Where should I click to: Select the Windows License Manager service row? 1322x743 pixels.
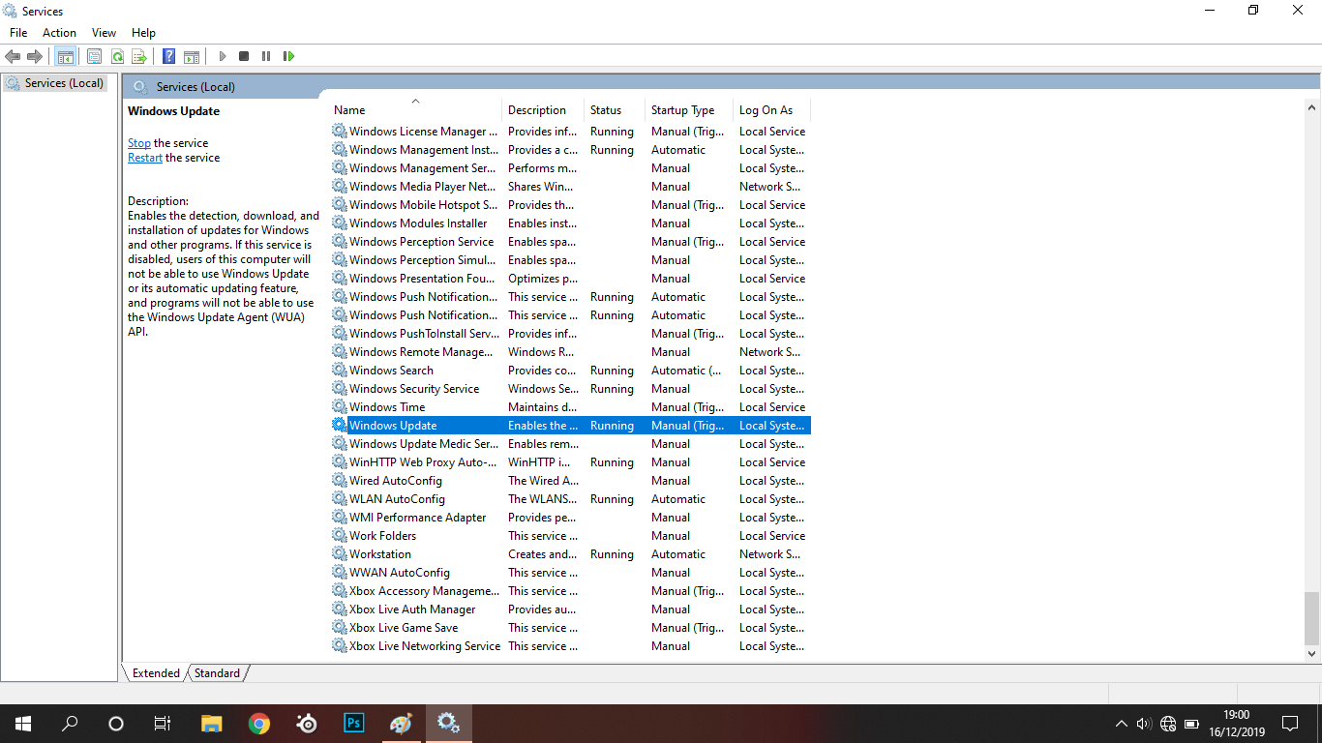[570, 132]
